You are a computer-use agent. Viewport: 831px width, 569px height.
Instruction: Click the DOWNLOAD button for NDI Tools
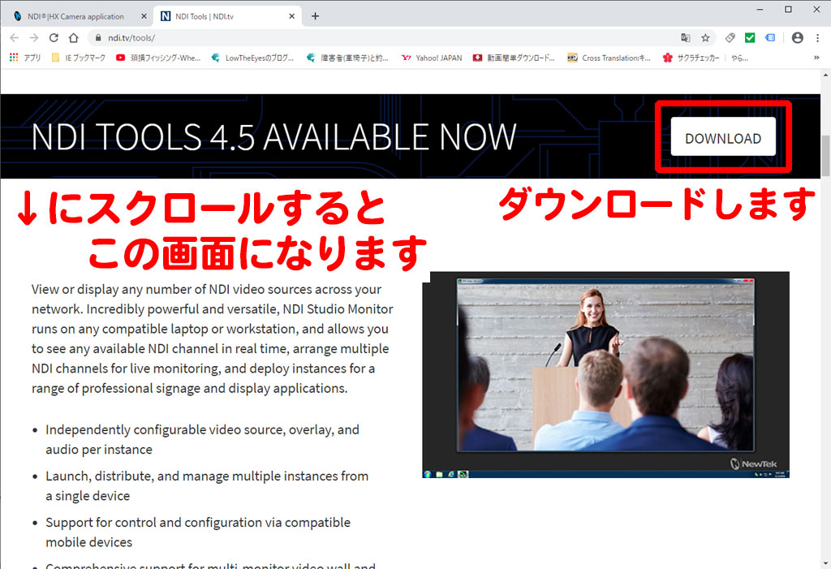click(x=722, y=137)
